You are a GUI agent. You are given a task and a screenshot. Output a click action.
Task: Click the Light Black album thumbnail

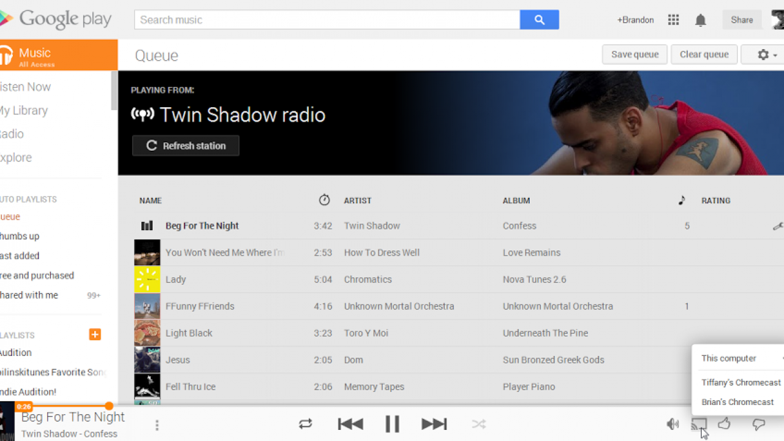[x=147, y=333]
